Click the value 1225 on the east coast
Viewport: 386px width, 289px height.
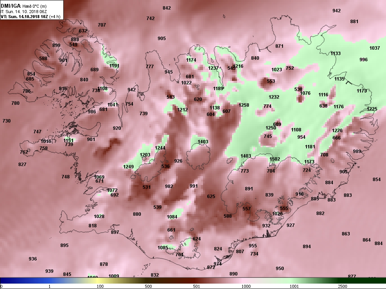point(372,109)
